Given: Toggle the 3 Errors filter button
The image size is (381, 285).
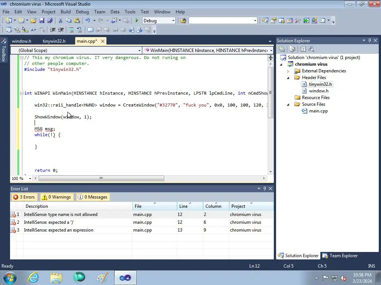Looking at the screenshot, I should pos(24,197).
